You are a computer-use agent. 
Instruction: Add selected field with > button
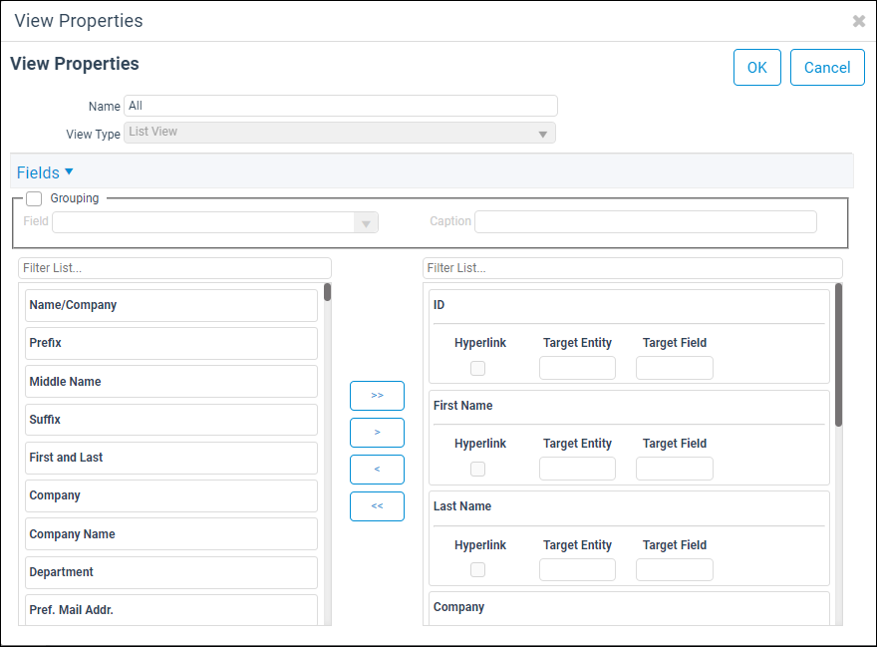click(x=377, y=433)
